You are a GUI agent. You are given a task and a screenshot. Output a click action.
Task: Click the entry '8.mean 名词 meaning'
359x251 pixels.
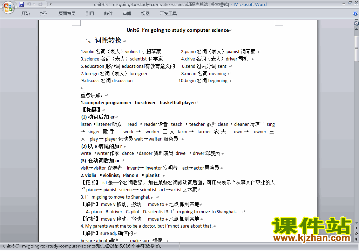(x=204, y=73)
